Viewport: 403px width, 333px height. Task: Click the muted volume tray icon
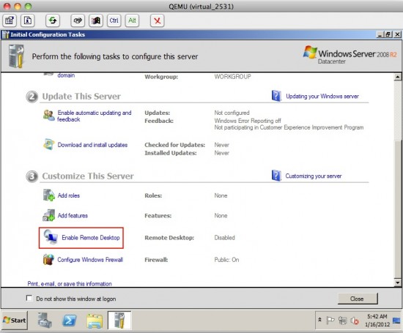tap(355, 321)
